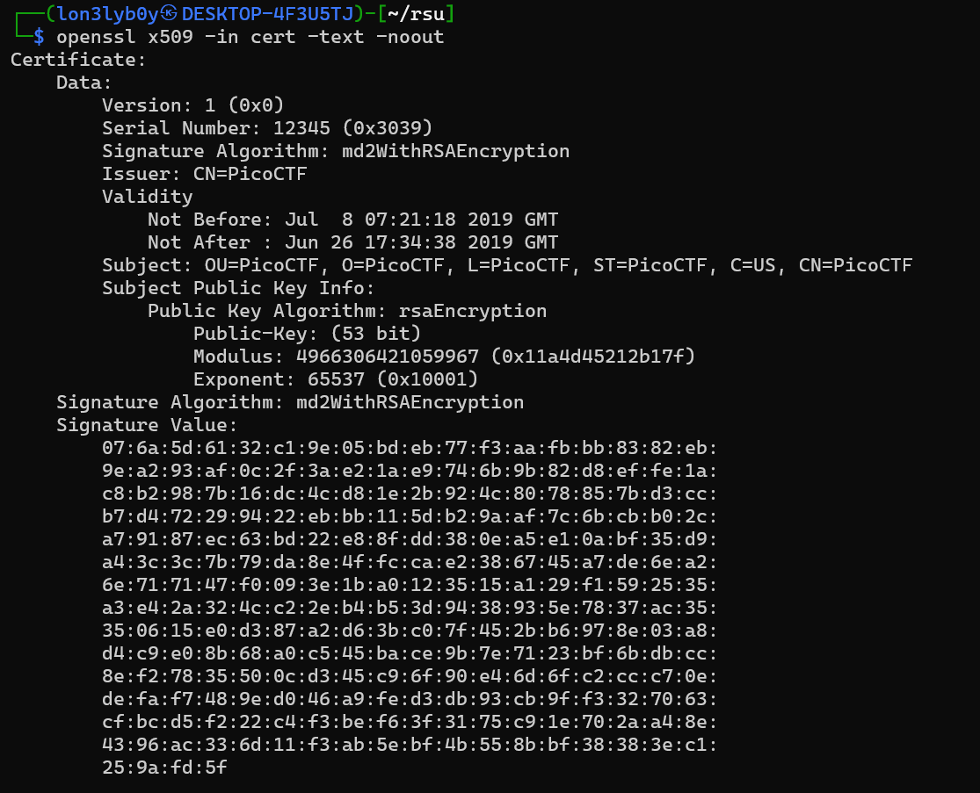Viewport: 980px width, 793px height.
Task: Click the Signature Value: label
Action: click(147, 425)
